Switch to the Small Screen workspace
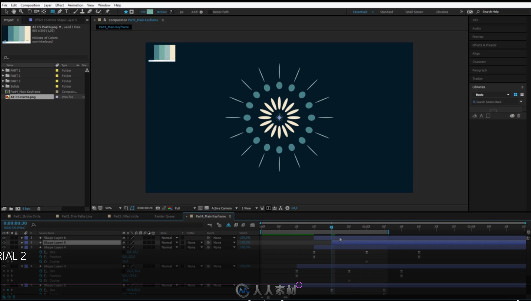The width and height of the screenshot is (531, 301). pyautogui.click(x=414, y=12)
